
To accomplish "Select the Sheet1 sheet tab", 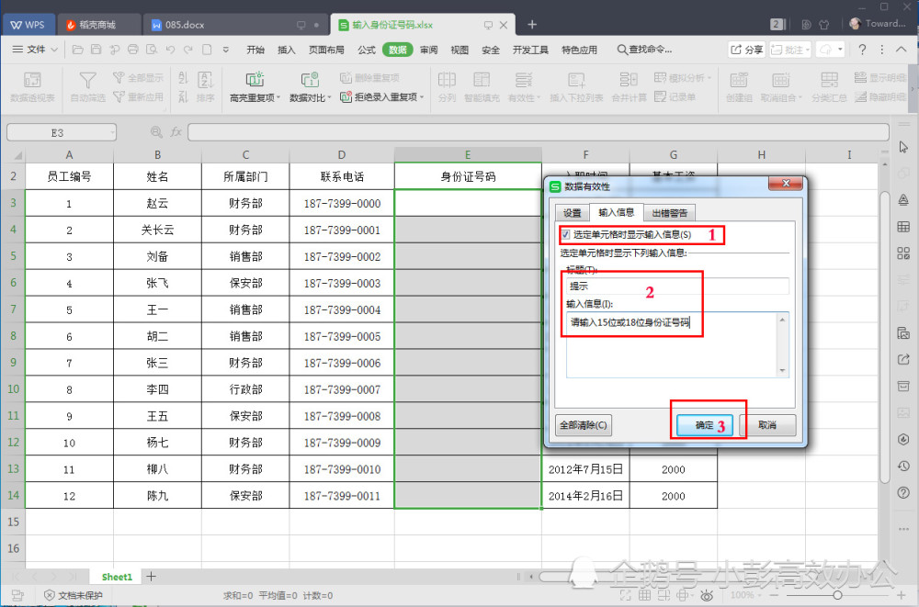I will click(x=118, y=577).
